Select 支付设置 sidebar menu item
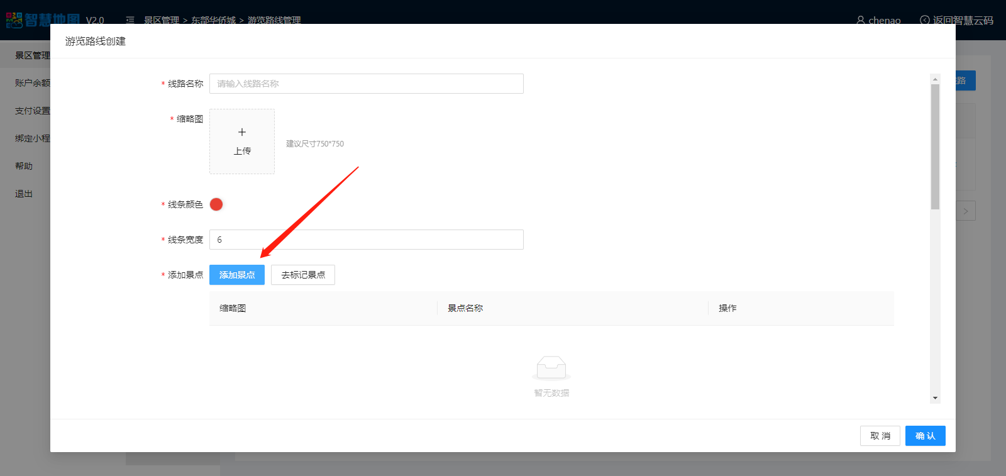This screenshot has width=1006, height=476. pos(31,111)
